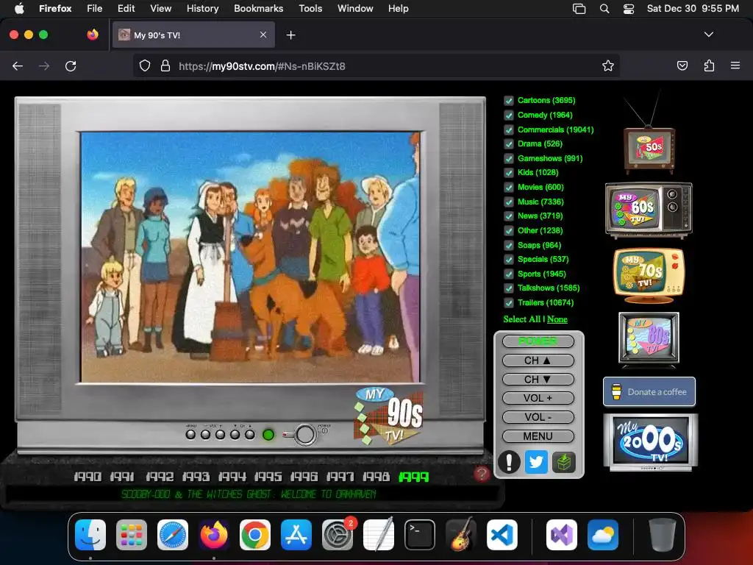
Task: Toggle the Commercials (19041) checkbox
Action: coord(509,129)
